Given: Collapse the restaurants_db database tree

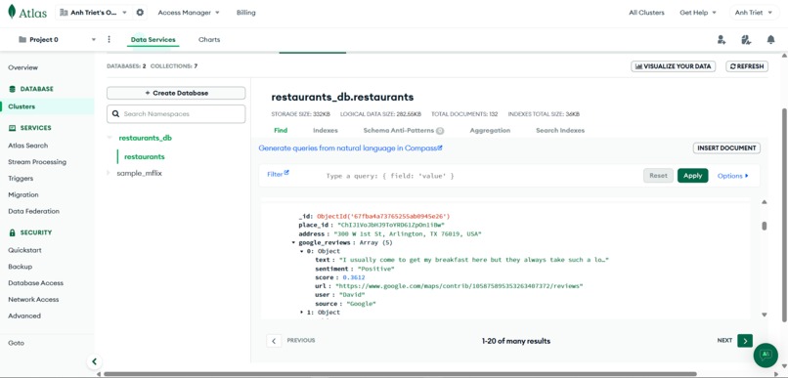Looking at the screenshot, I should tap(109, 138).
